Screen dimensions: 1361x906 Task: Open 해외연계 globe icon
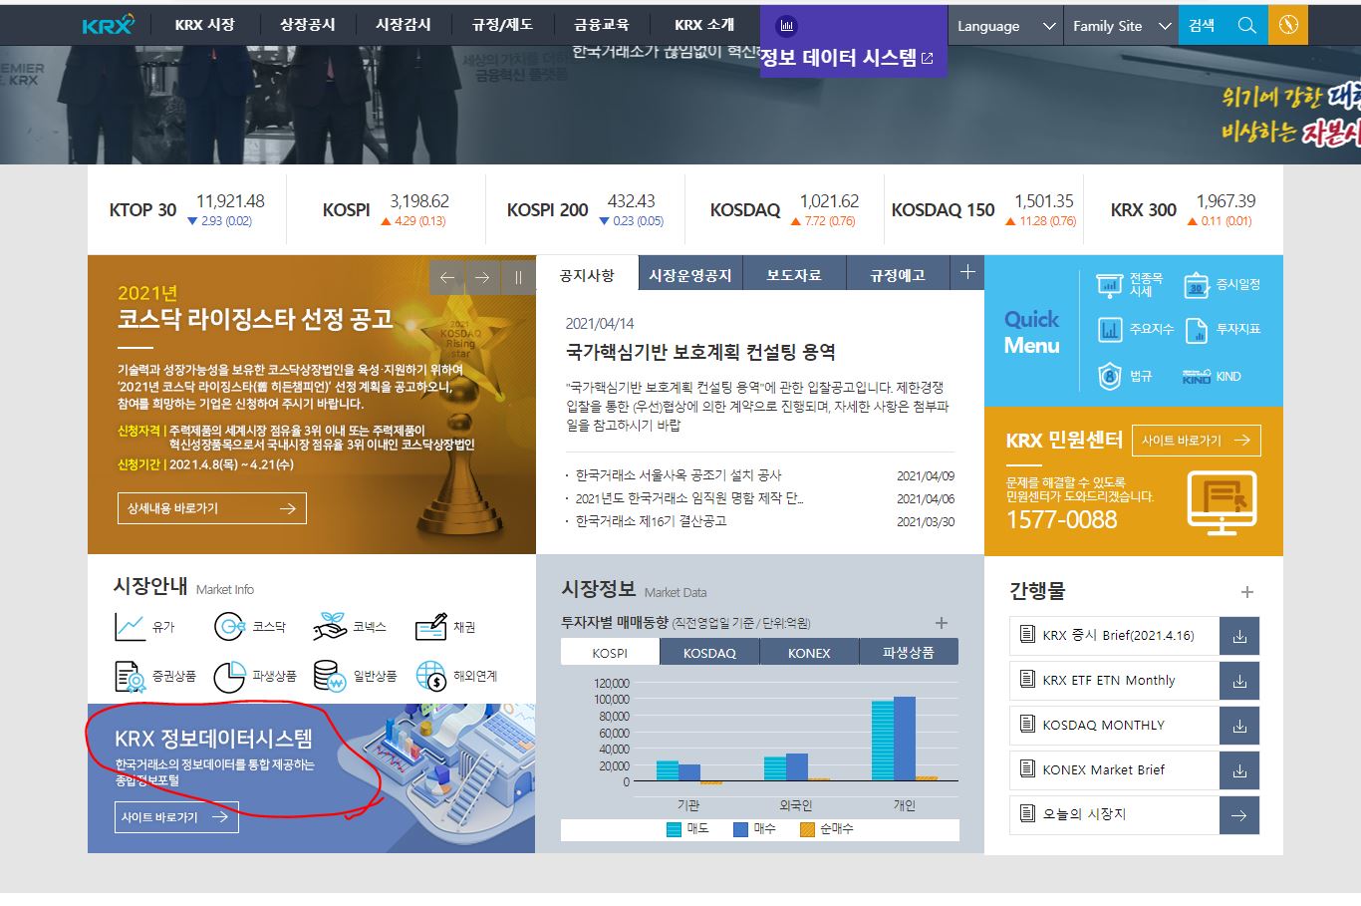(430, 676)
